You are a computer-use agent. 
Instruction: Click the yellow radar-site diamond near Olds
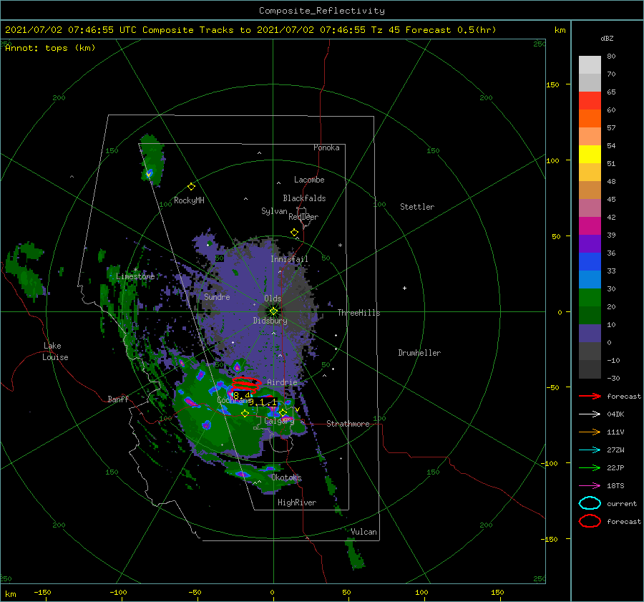[273, 311]
